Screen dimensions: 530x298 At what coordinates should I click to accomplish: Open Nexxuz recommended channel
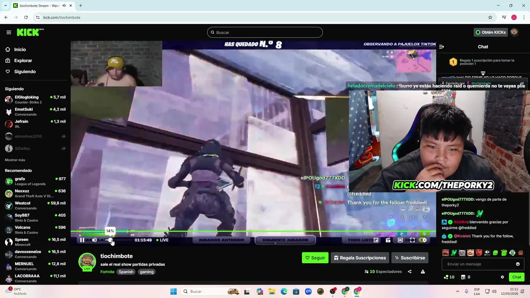pyautogui.click(x=35, y=193)
